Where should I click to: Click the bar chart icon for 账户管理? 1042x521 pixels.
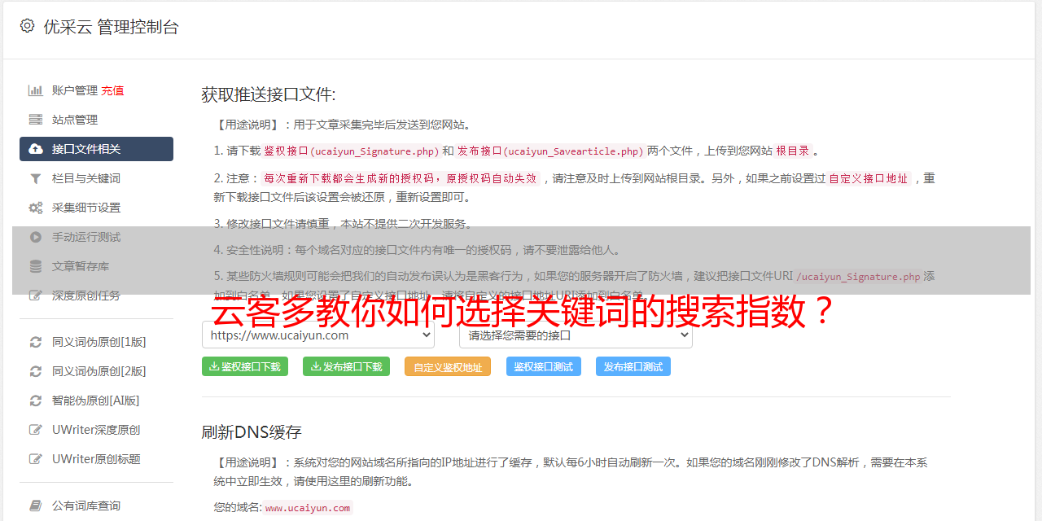pyautogui.click(x=36, y=90)
